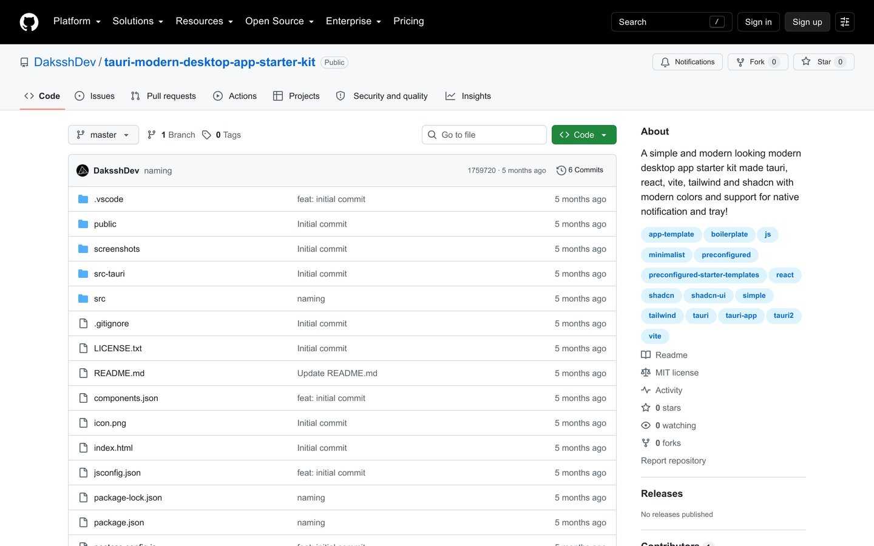Image resolution: width=874 pixels, height=546 pixels.
Task: Switch to the Insights tab
Action: [x=468, y=96]
